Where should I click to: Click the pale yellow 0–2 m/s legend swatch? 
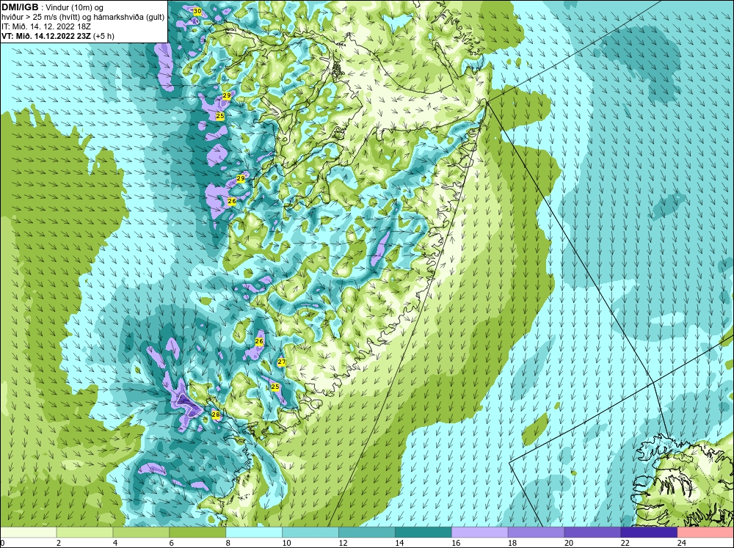click(28, 532)
